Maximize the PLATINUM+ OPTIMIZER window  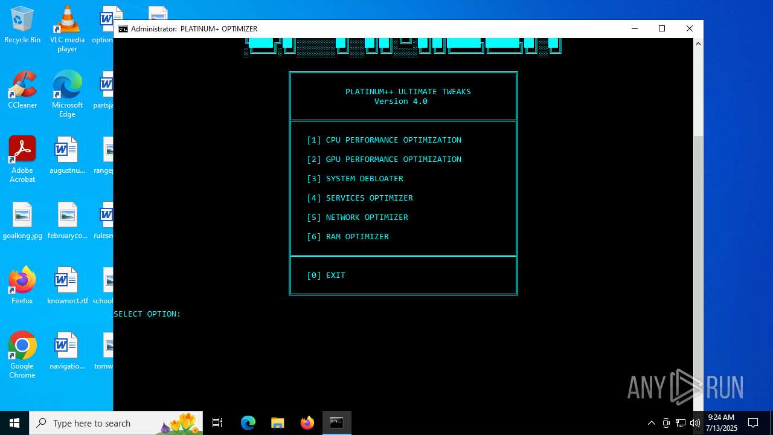pos(662,29)
